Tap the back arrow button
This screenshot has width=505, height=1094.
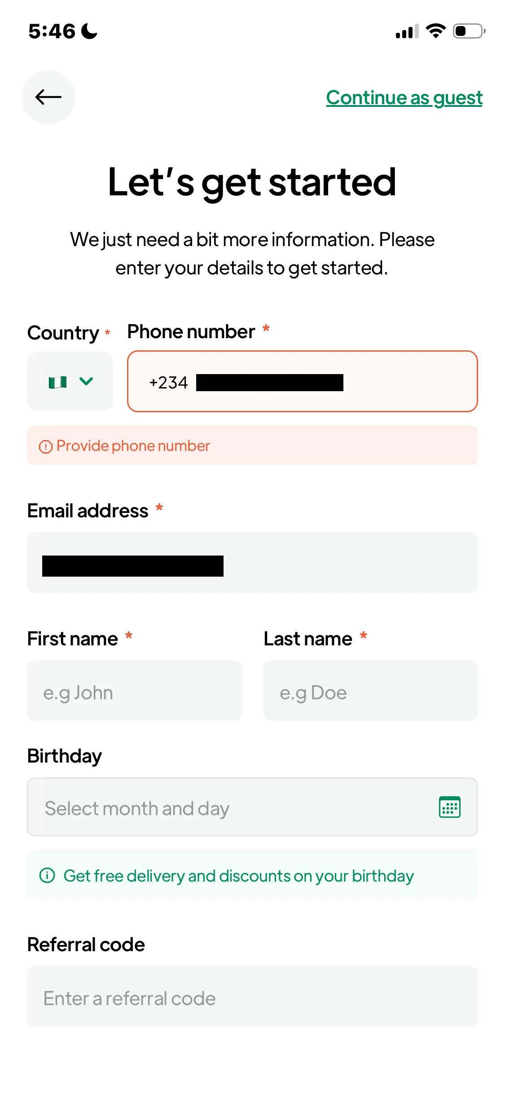point(48,97)
